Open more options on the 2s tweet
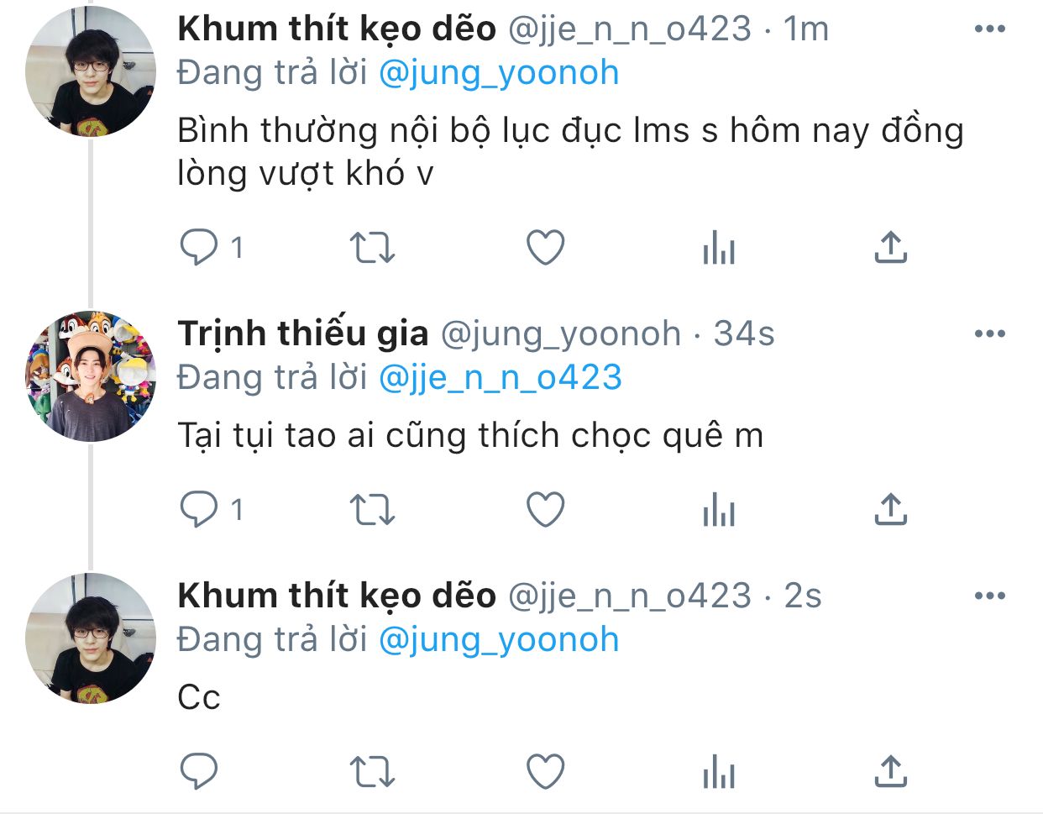The image size is (1043, 814). [x=990, y=596]
